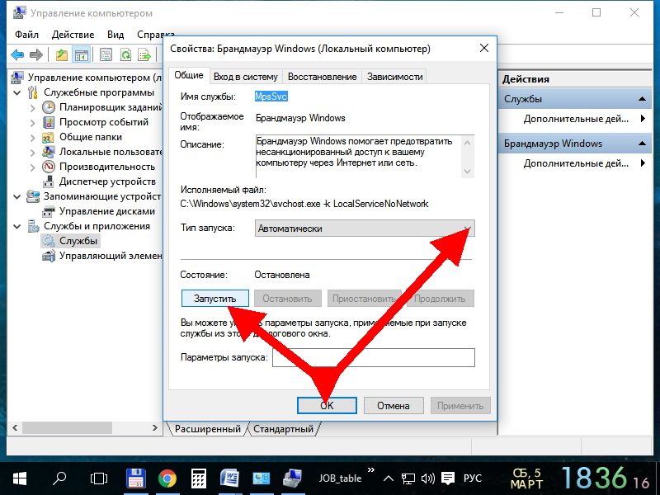Collapse the Служебные программы tree node

click(18, 92)
